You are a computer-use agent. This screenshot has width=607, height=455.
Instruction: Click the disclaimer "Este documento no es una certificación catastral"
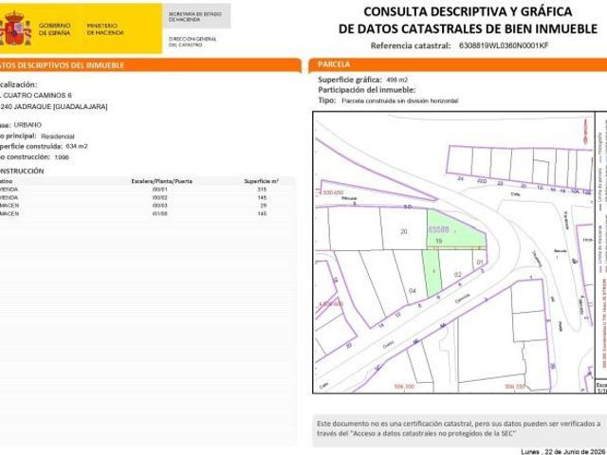pyautogui.click(x=395, y=424)
